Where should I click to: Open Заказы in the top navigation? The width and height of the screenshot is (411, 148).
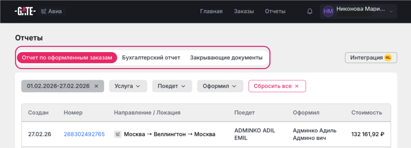244,12
